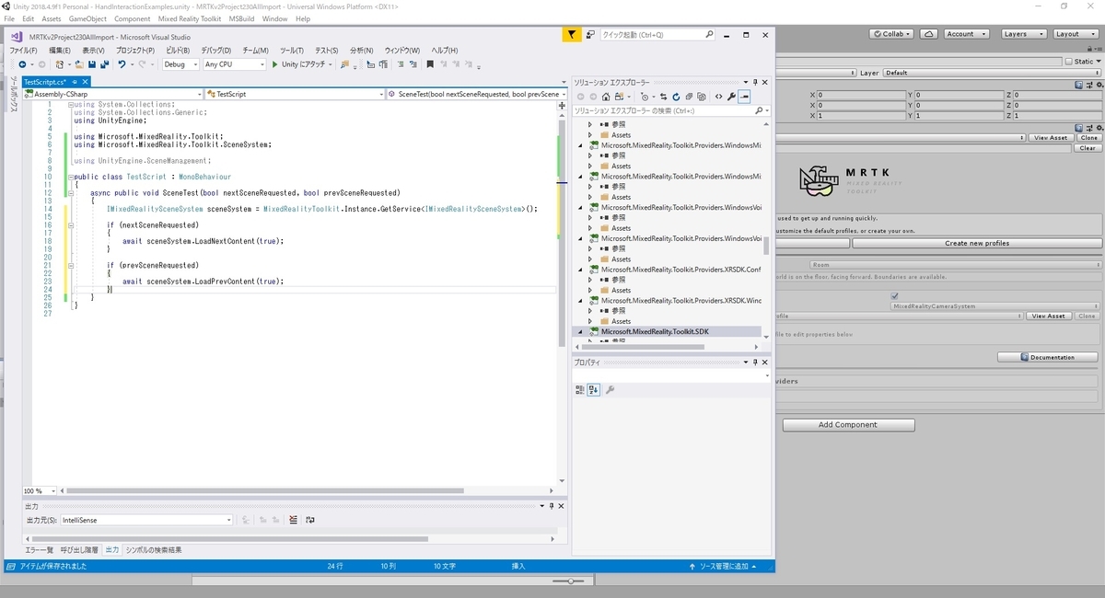This screenshot has width=1105, height=598.
Task: Switch to the 呼び出し階層 tab
Action: (x=79, y=549)
